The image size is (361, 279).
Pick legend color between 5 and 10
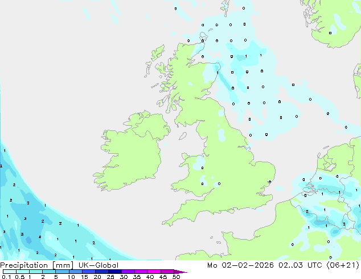(x=62, y=272)
